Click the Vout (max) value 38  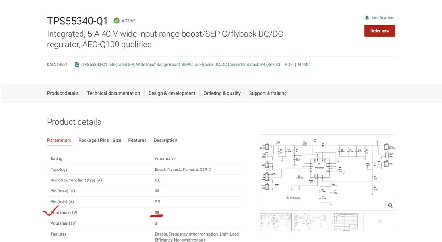[157, 213]
